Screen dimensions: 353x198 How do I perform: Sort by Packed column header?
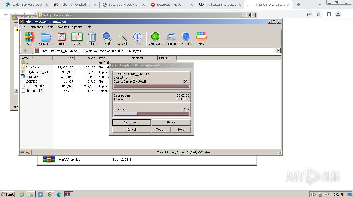point(86,58)
